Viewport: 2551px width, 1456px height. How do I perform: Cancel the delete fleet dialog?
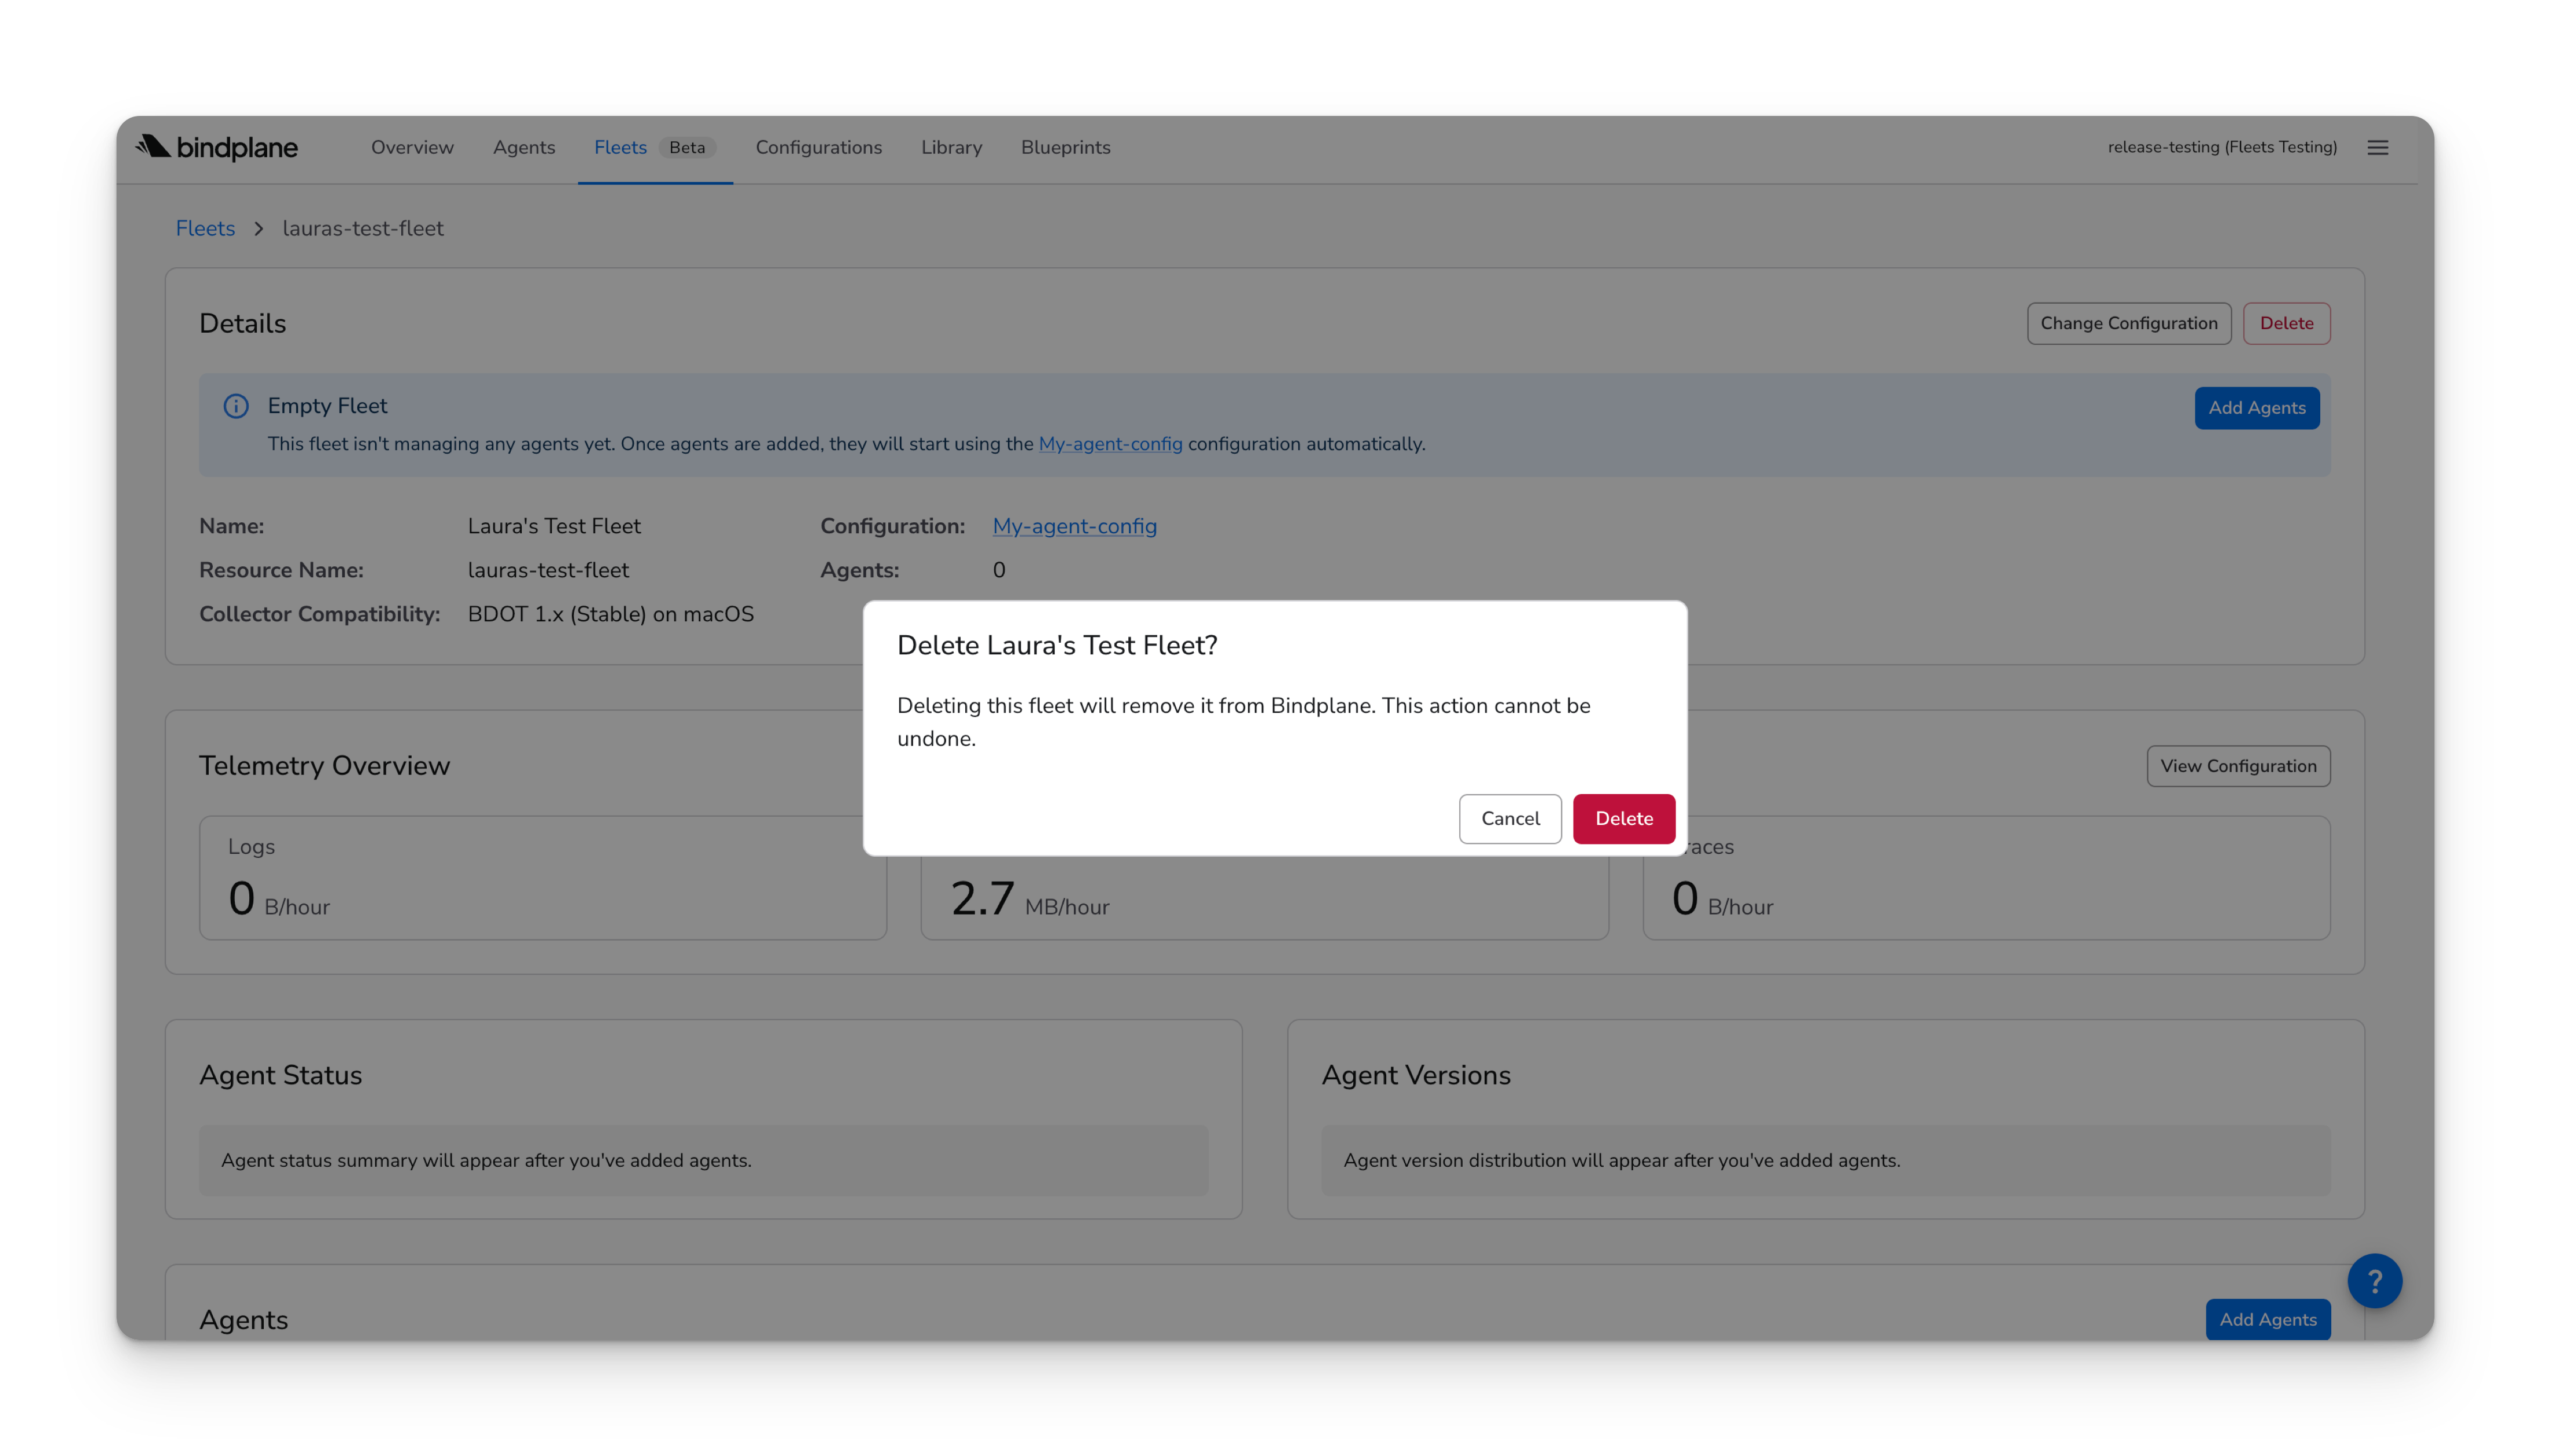click(x=1510, y=819)
